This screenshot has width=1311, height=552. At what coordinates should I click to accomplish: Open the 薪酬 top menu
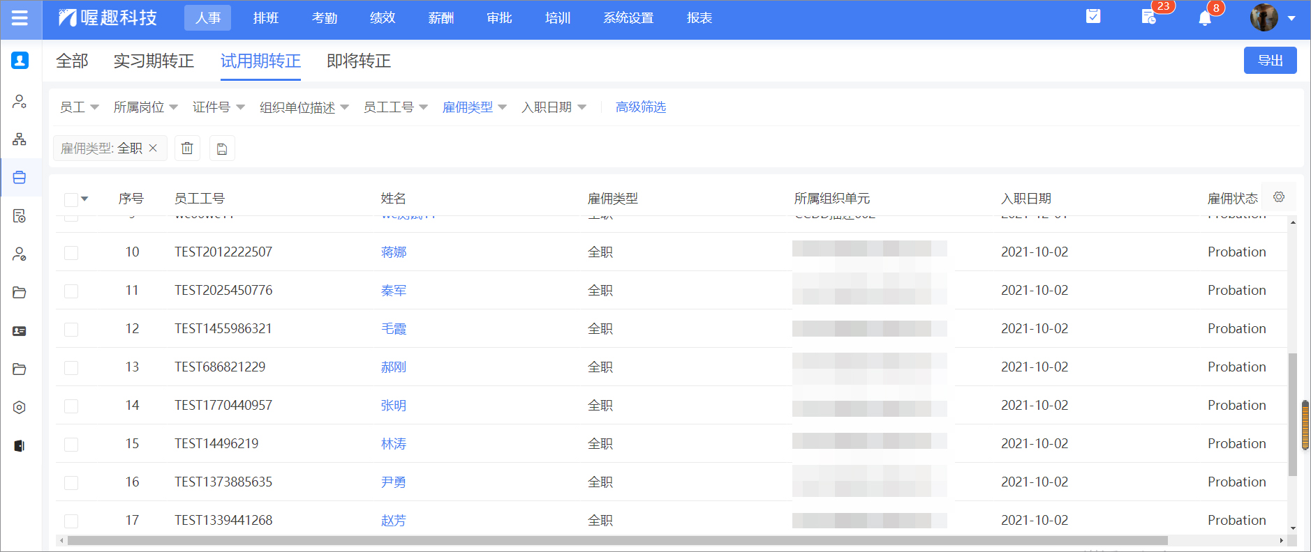441,18
